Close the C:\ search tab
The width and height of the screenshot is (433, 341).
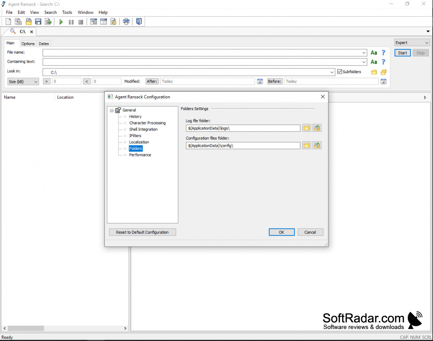(x=31, y=32)
